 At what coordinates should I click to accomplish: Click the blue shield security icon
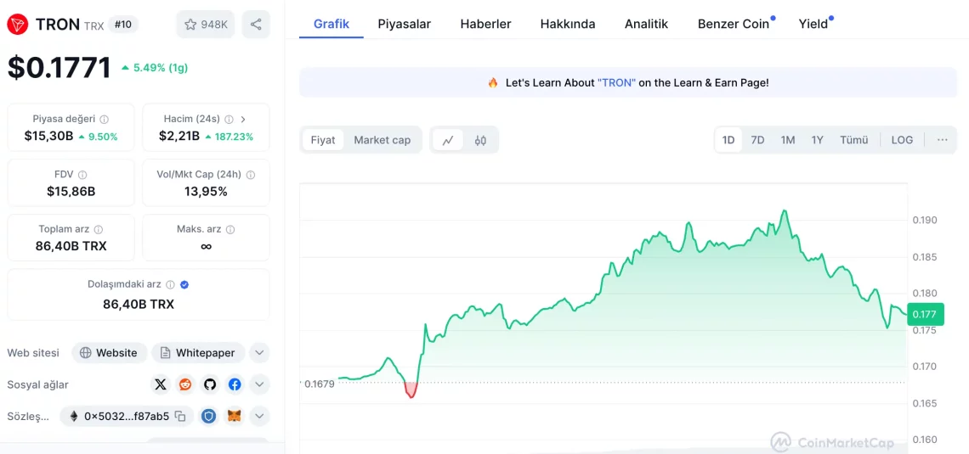pos(209,417)
